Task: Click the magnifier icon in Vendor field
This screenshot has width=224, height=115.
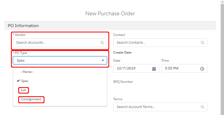Action: tap(102, 43)
